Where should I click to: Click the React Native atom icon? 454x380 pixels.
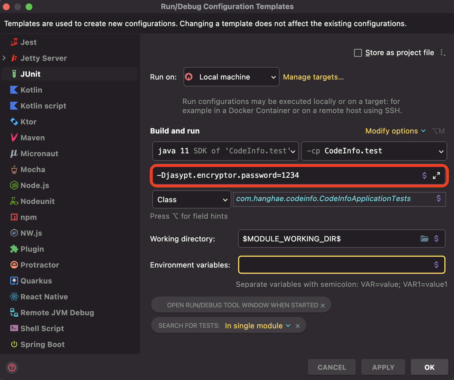pyautogui.click(x=14, y=297)
